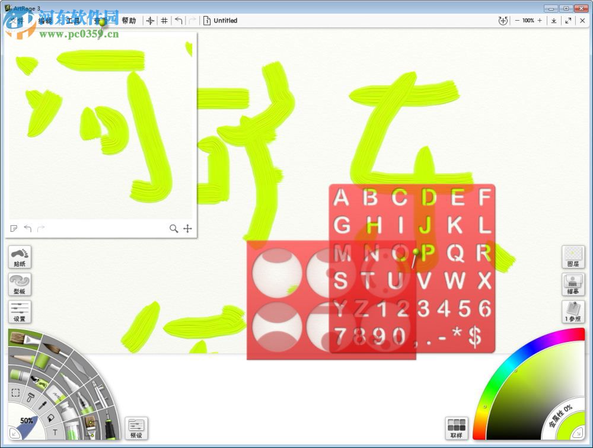Select the Palette Knife tool
This screenshot has height=448, width=593.
click(x=78, y=367)
